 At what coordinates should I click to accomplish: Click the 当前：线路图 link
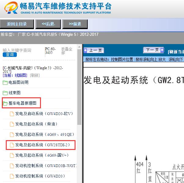coord(15,75)
